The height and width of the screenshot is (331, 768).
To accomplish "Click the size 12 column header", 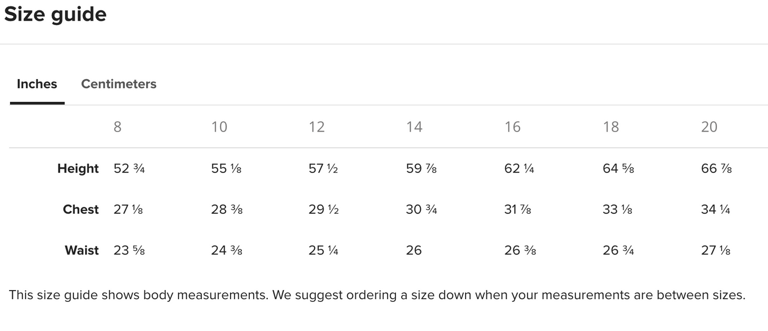I will point(317,127).
